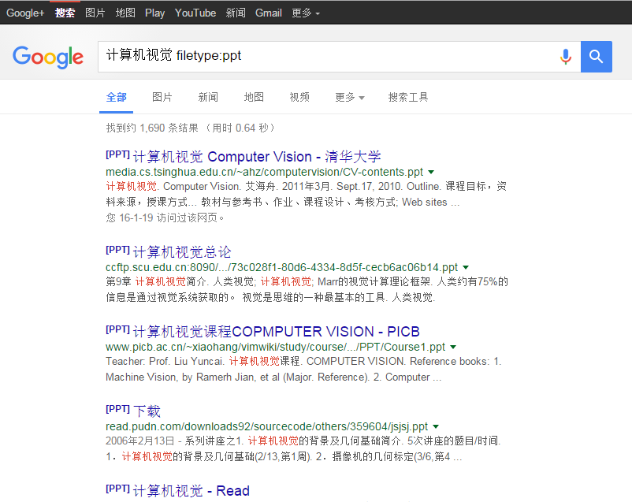Switch to the 视频 results tab

[x=299, y=97]
